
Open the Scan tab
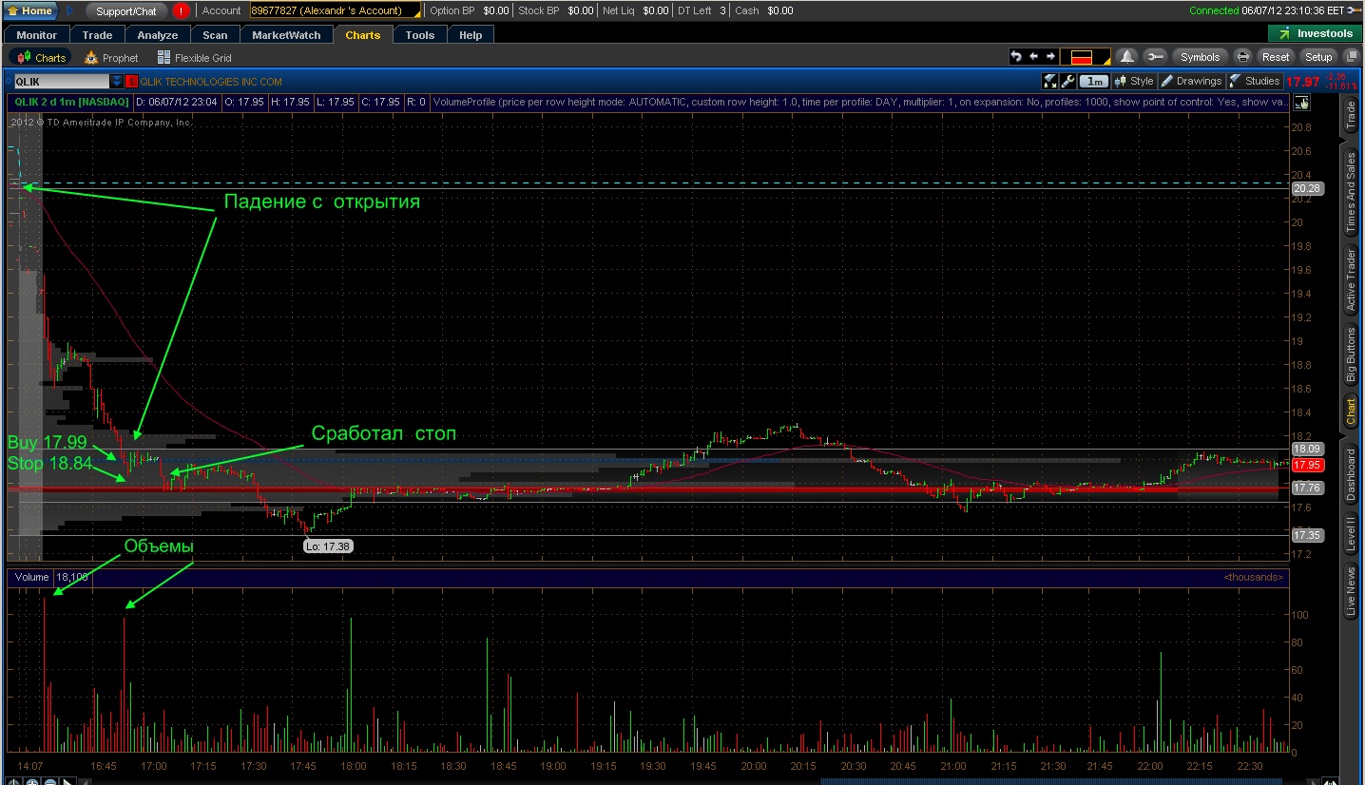tap(215, 35)
